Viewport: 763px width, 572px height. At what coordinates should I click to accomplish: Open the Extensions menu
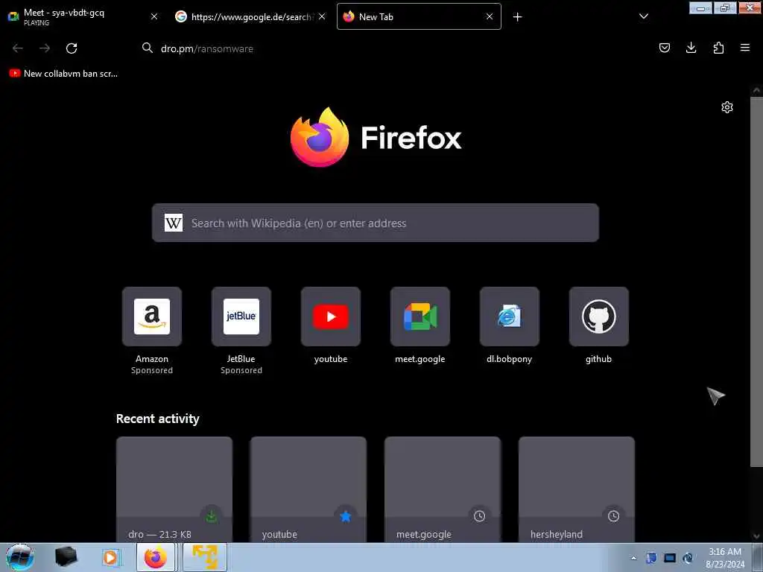point(718,48)
